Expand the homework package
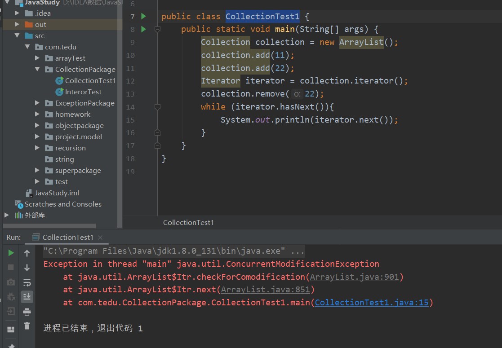This screenshot has width=502, height=348. pos(37,114)
